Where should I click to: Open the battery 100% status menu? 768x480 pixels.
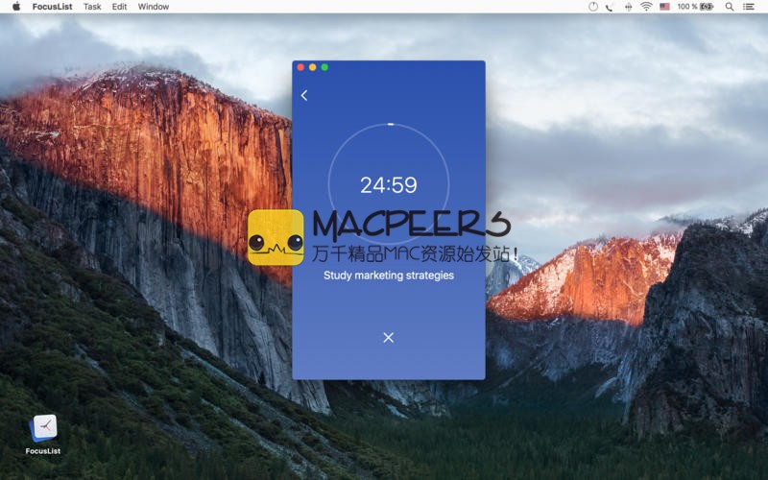[x=696, y=7]
